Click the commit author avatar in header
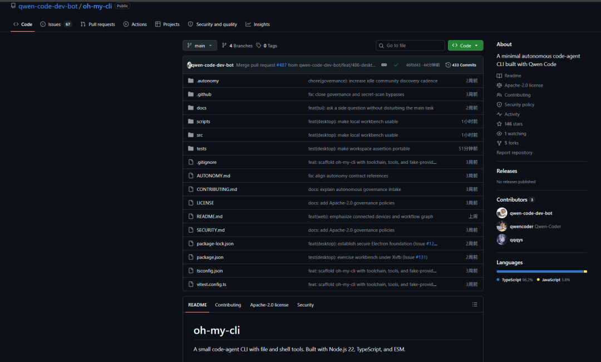 [189, 65]
